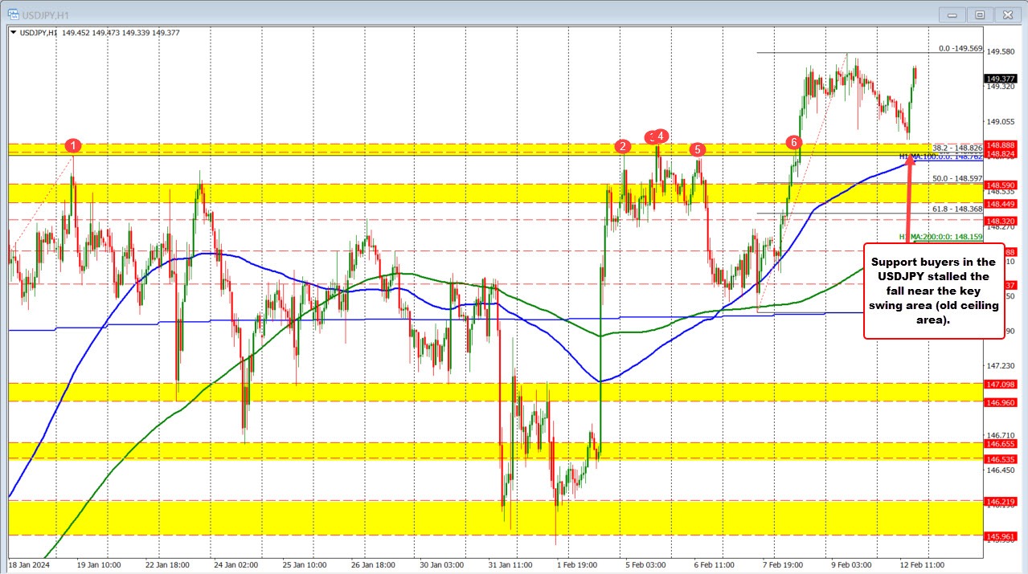Viewport: 1028px width, 574px height.
Task: Click circled marker 2 above the 5 Feb candles
Action: pyautogui.click(x=621, y=146)
